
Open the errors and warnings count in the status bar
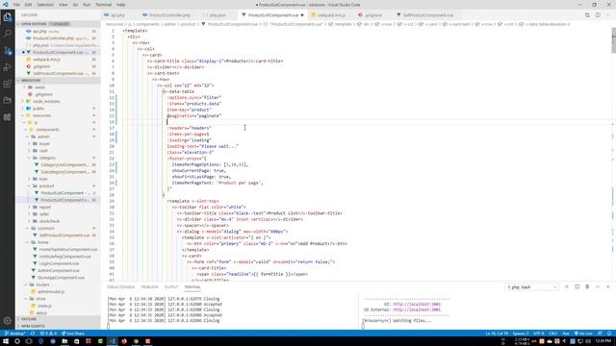49,334
